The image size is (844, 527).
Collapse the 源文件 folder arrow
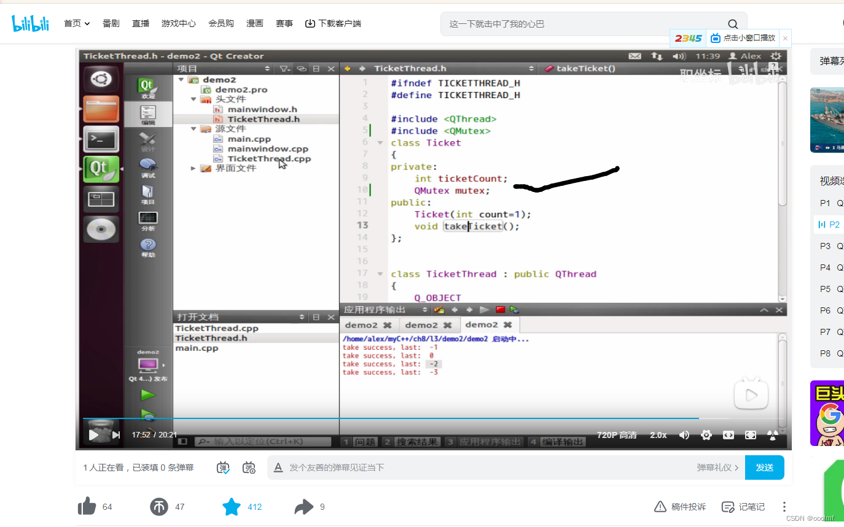[x=193, y=129]
